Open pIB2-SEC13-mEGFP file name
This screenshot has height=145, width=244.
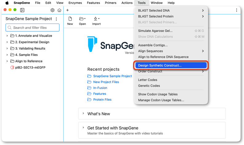30,67
